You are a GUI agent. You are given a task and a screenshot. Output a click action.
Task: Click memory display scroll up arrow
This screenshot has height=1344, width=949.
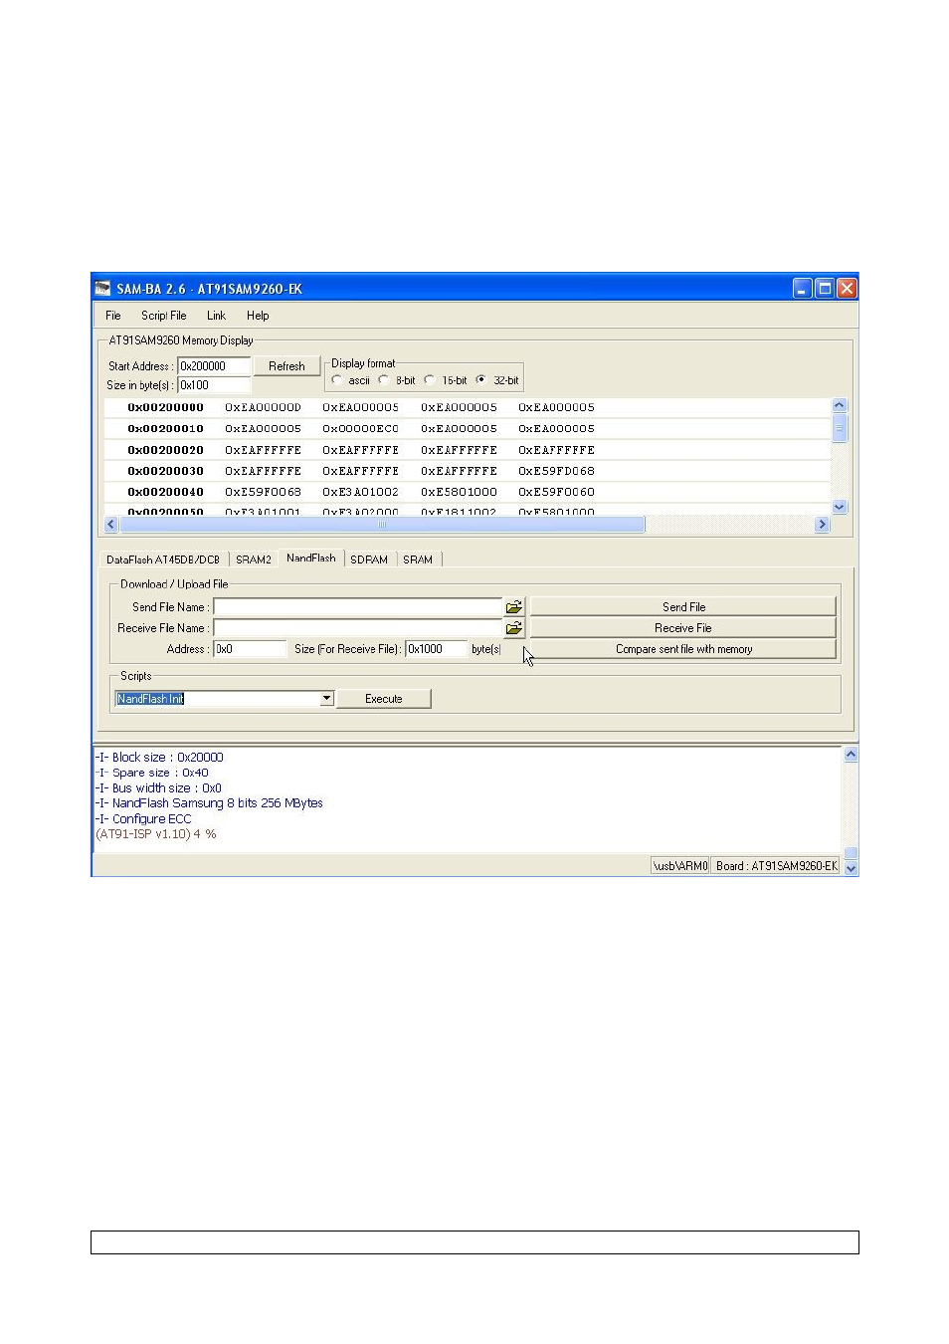click(840, 405)
